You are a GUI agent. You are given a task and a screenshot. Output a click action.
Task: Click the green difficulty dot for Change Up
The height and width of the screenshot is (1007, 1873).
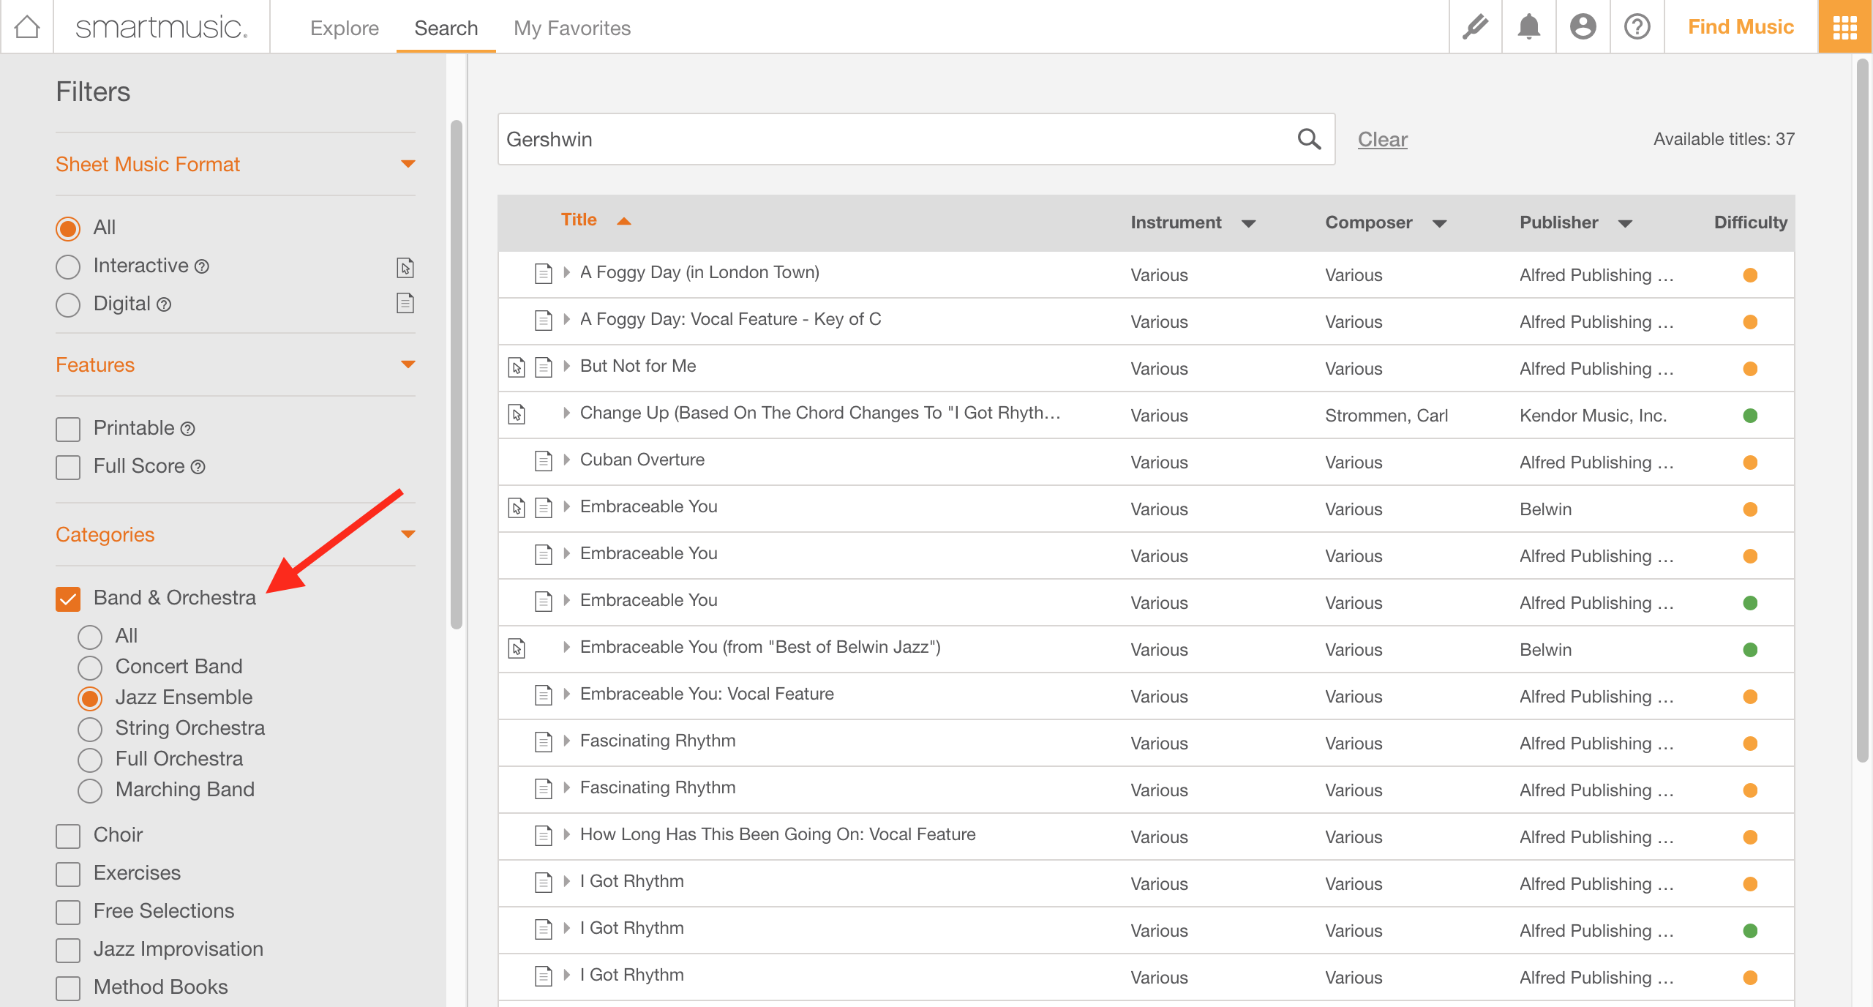pos(1750,416)
